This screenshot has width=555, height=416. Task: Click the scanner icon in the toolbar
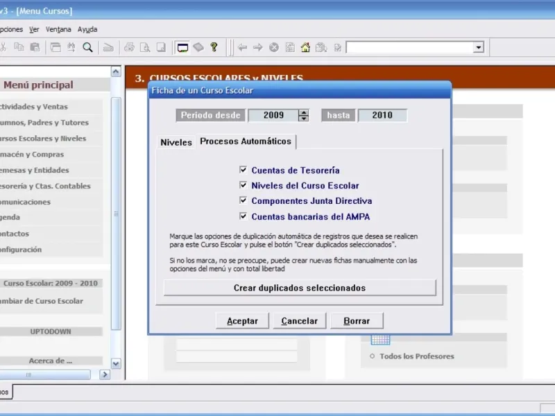click(x=108, y=47)
